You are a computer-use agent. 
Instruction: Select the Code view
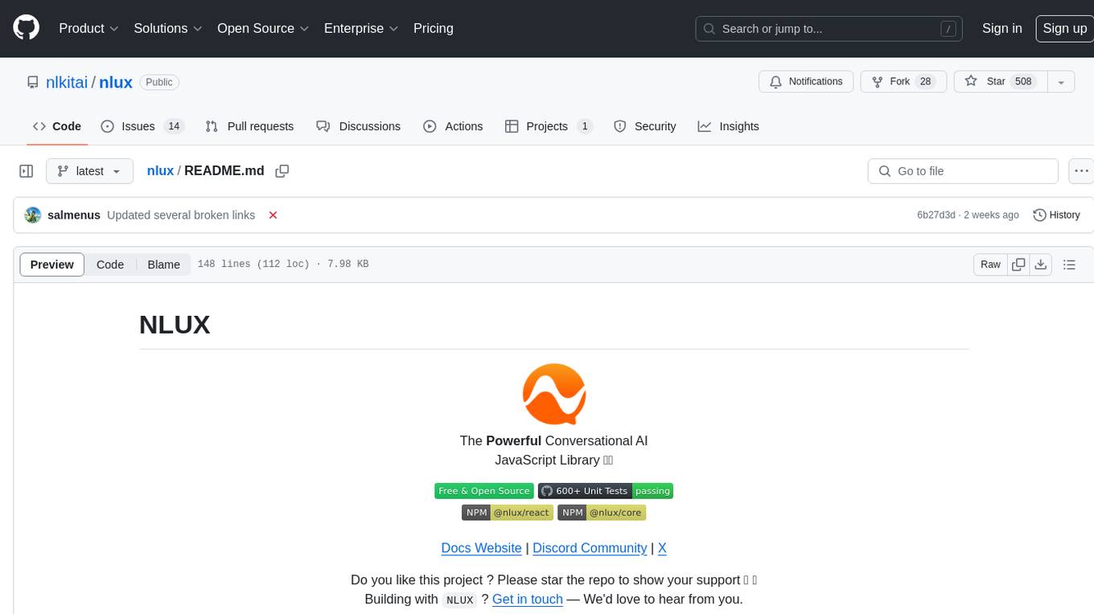tap(110, 264)
